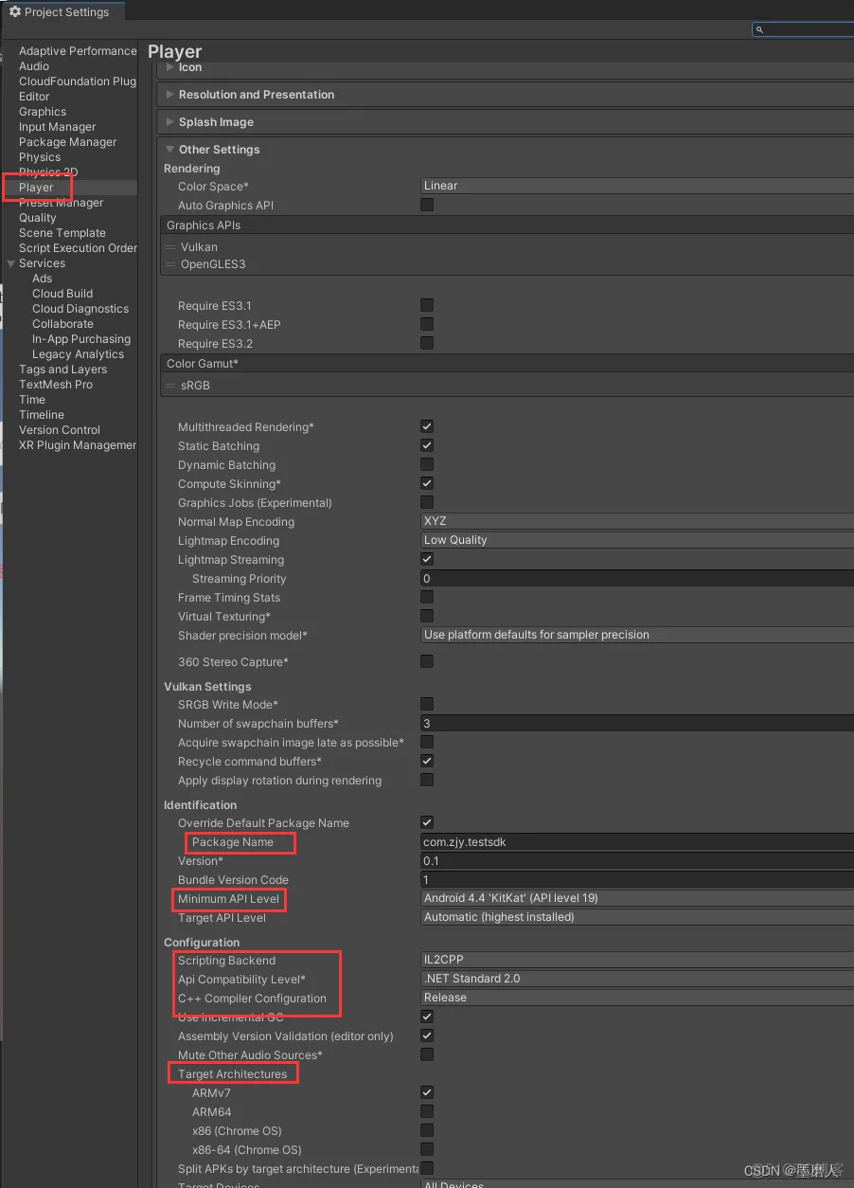
Task: Open the Color Space dropdown
Action: 637,186
